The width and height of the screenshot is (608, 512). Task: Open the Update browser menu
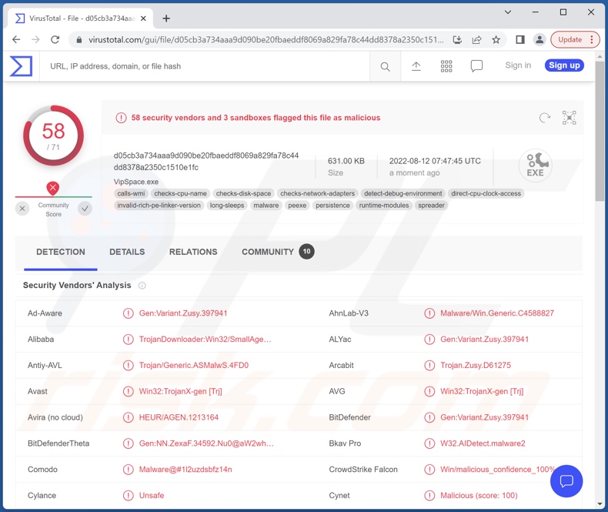575,39
